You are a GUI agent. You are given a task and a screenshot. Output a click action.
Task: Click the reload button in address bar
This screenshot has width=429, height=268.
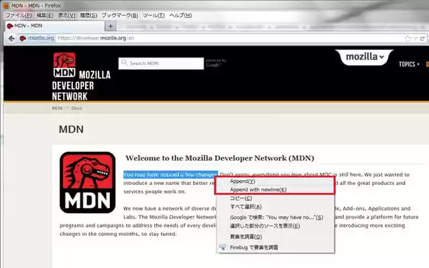point(423,39)
